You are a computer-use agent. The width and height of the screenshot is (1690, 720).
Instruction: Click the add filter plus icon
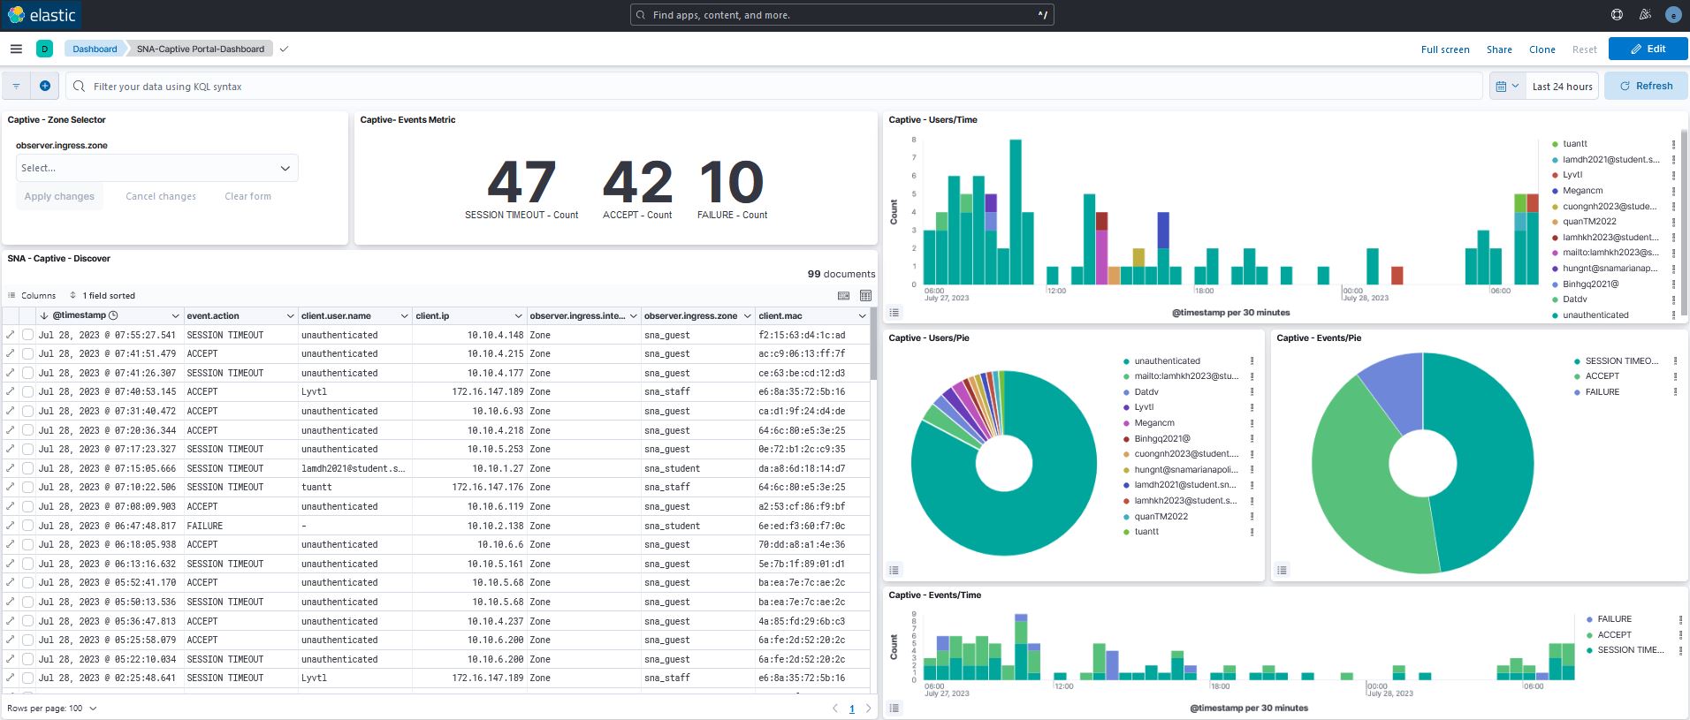(x=45, y=86)
